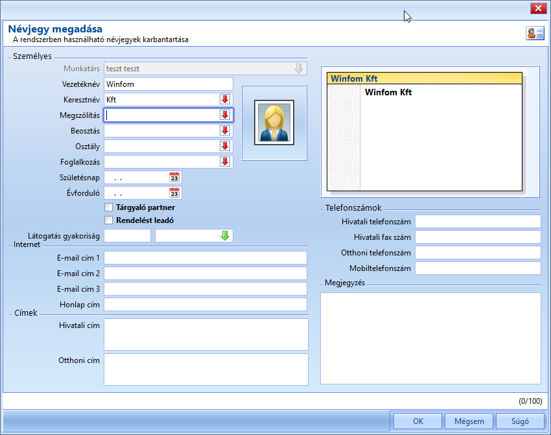Select the Winfom Kft business card preview
Image resolution: width=551 pixels, height=435 pixels.
pyautogui.click(x=425, y=132)
